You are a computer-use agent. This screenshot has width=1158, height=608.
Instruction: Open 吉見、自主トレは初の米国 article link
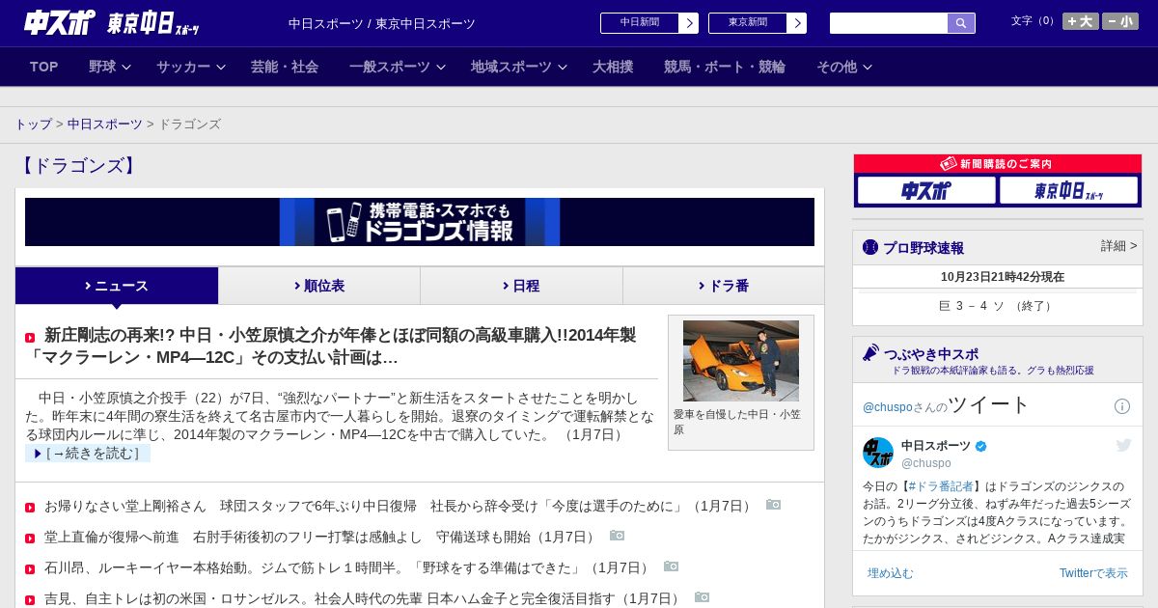pyautogui.click(x=363, y=598)
